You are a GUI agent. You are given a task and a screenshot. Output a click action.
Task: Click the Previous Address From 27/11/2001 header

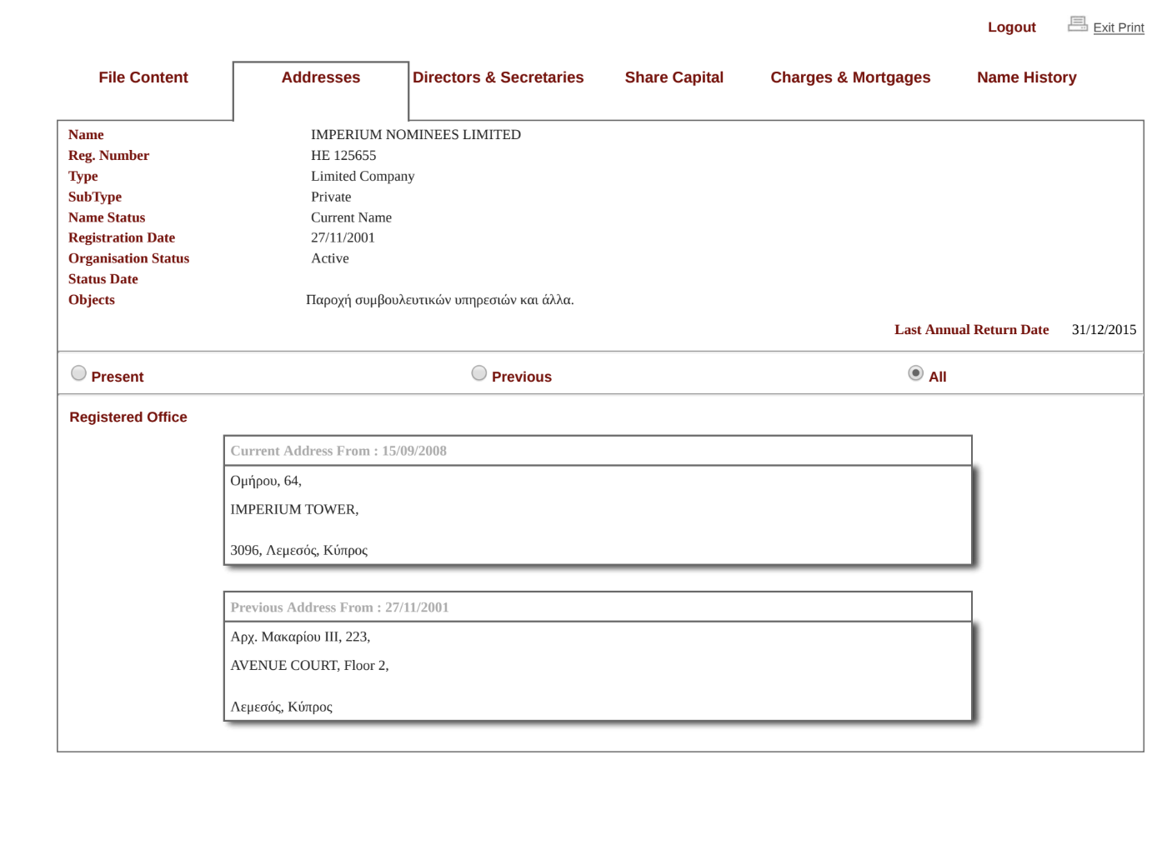339,607
